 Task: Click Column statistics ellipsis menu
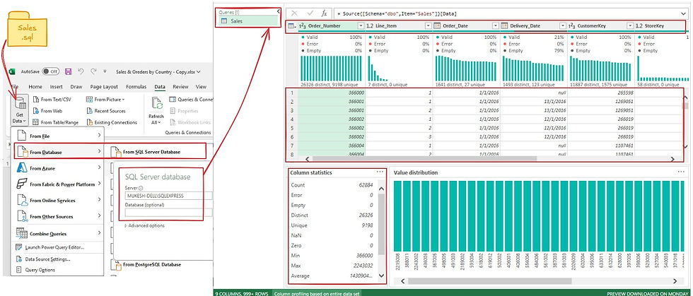[x=380, y=172]
